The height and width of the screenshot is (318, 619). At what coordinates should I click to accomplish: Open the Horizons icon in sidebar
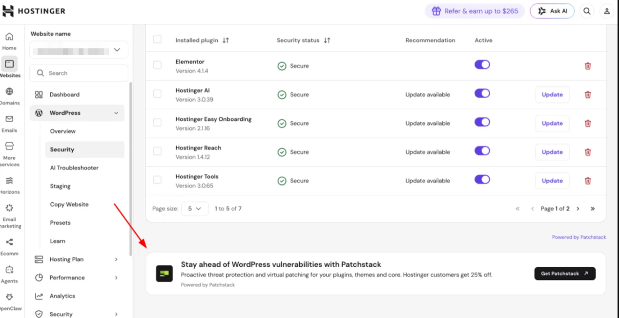pos(9,181)
